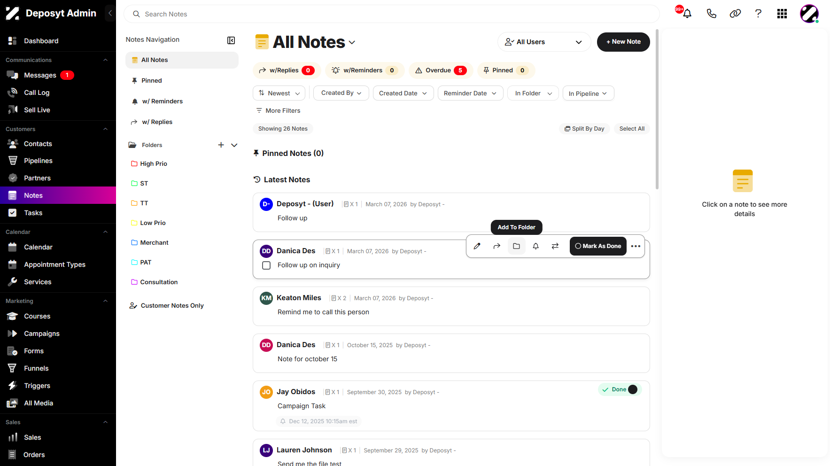The width and height of the screenshot is (830, 466).
Task: Click the Keaton Miles KM avatar
Action: pyautogui.click(x=266, y=298)
